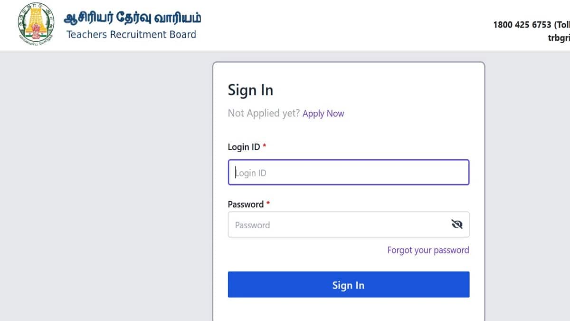Focus the Login ID input field
Screen dimensions: 570x321
[x=348, y=173]
